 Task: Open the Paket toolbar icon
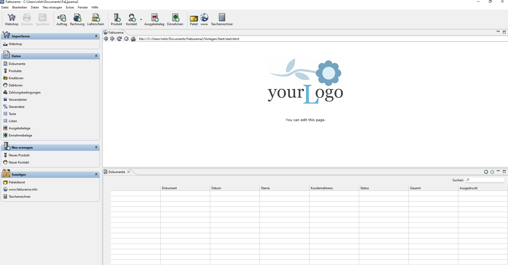(x=194, y=20)
